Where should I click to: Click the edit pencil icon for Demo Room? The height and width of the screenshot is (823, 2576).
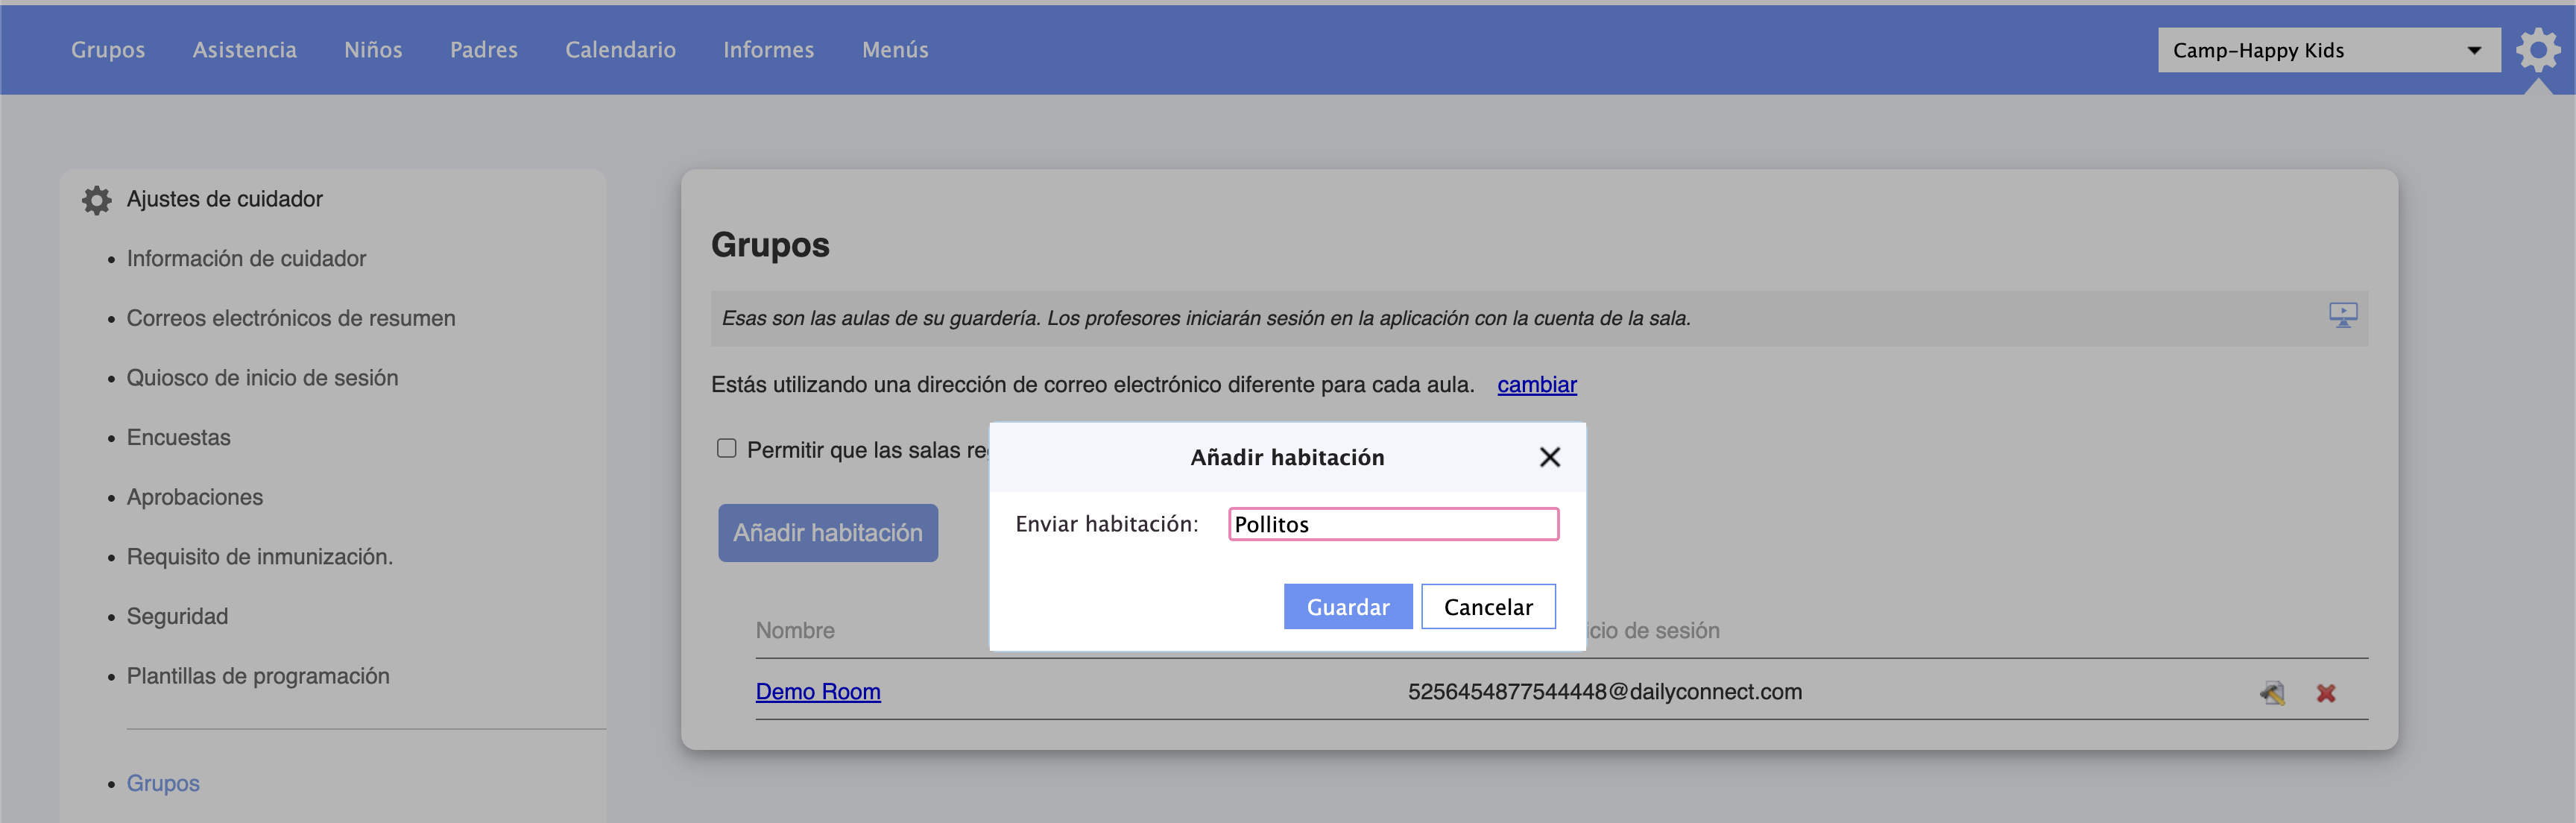(2272, 692)
